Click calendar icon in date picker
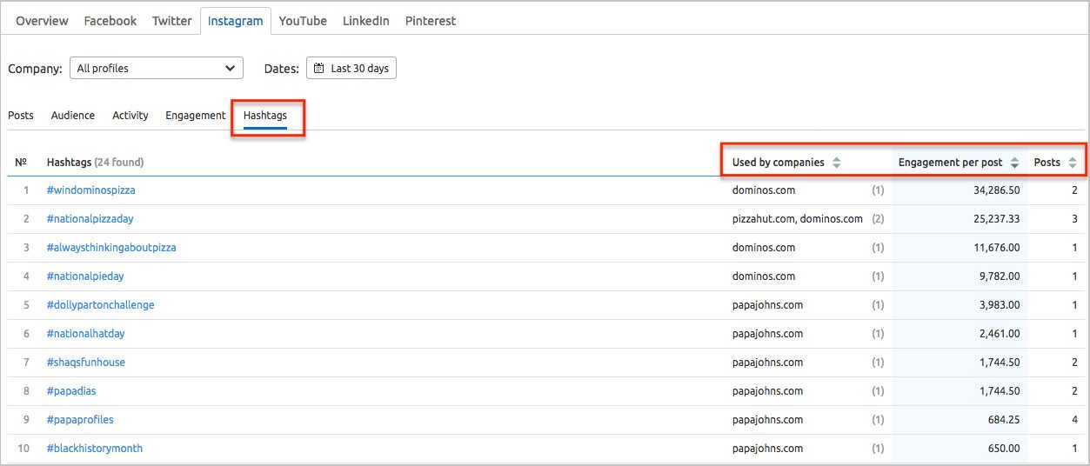1090x466 pixels. (x=319, y=69)
